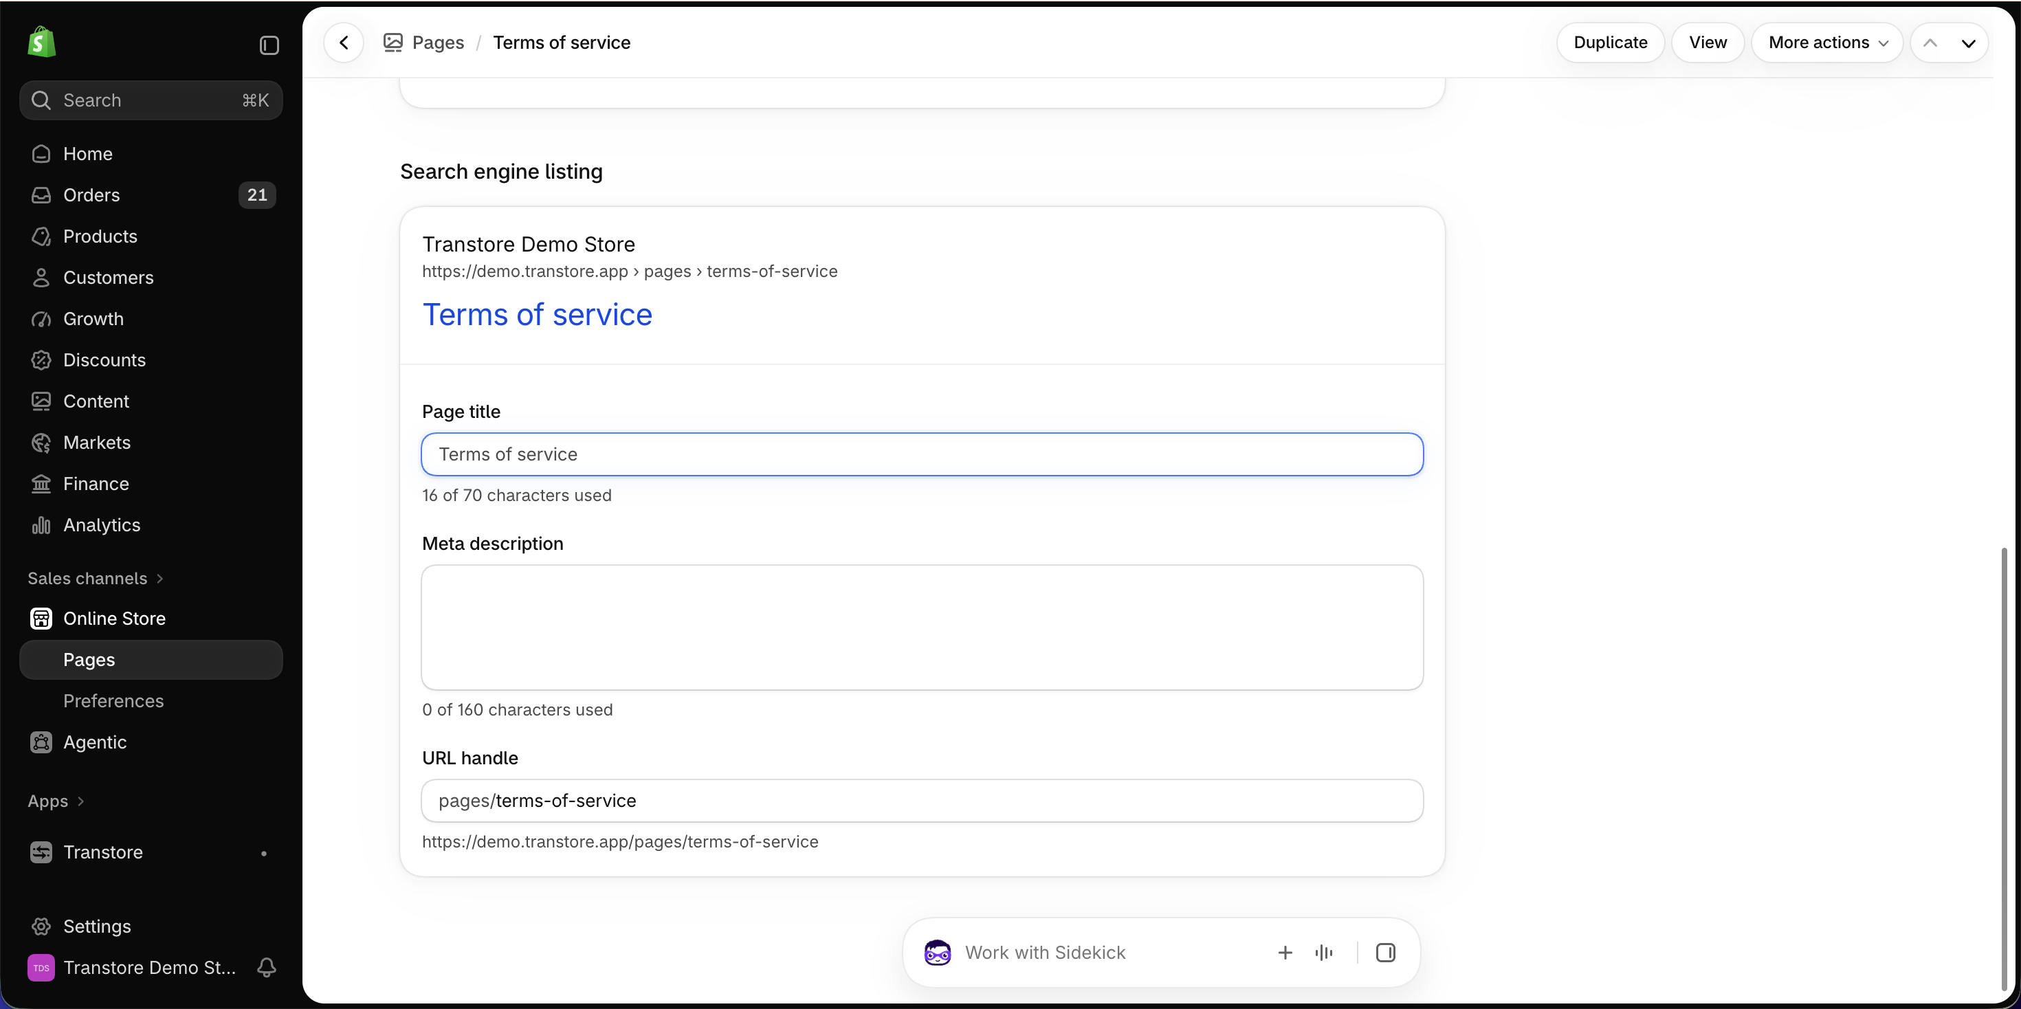Click the Transtore app icon

click(x=41, y=852)
